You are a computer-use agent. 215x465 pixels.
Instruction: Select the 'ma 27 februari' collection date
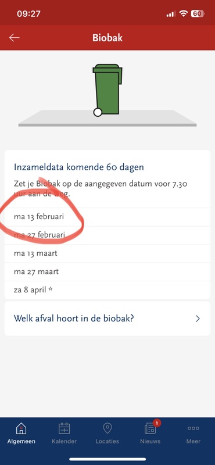point(107,235)
